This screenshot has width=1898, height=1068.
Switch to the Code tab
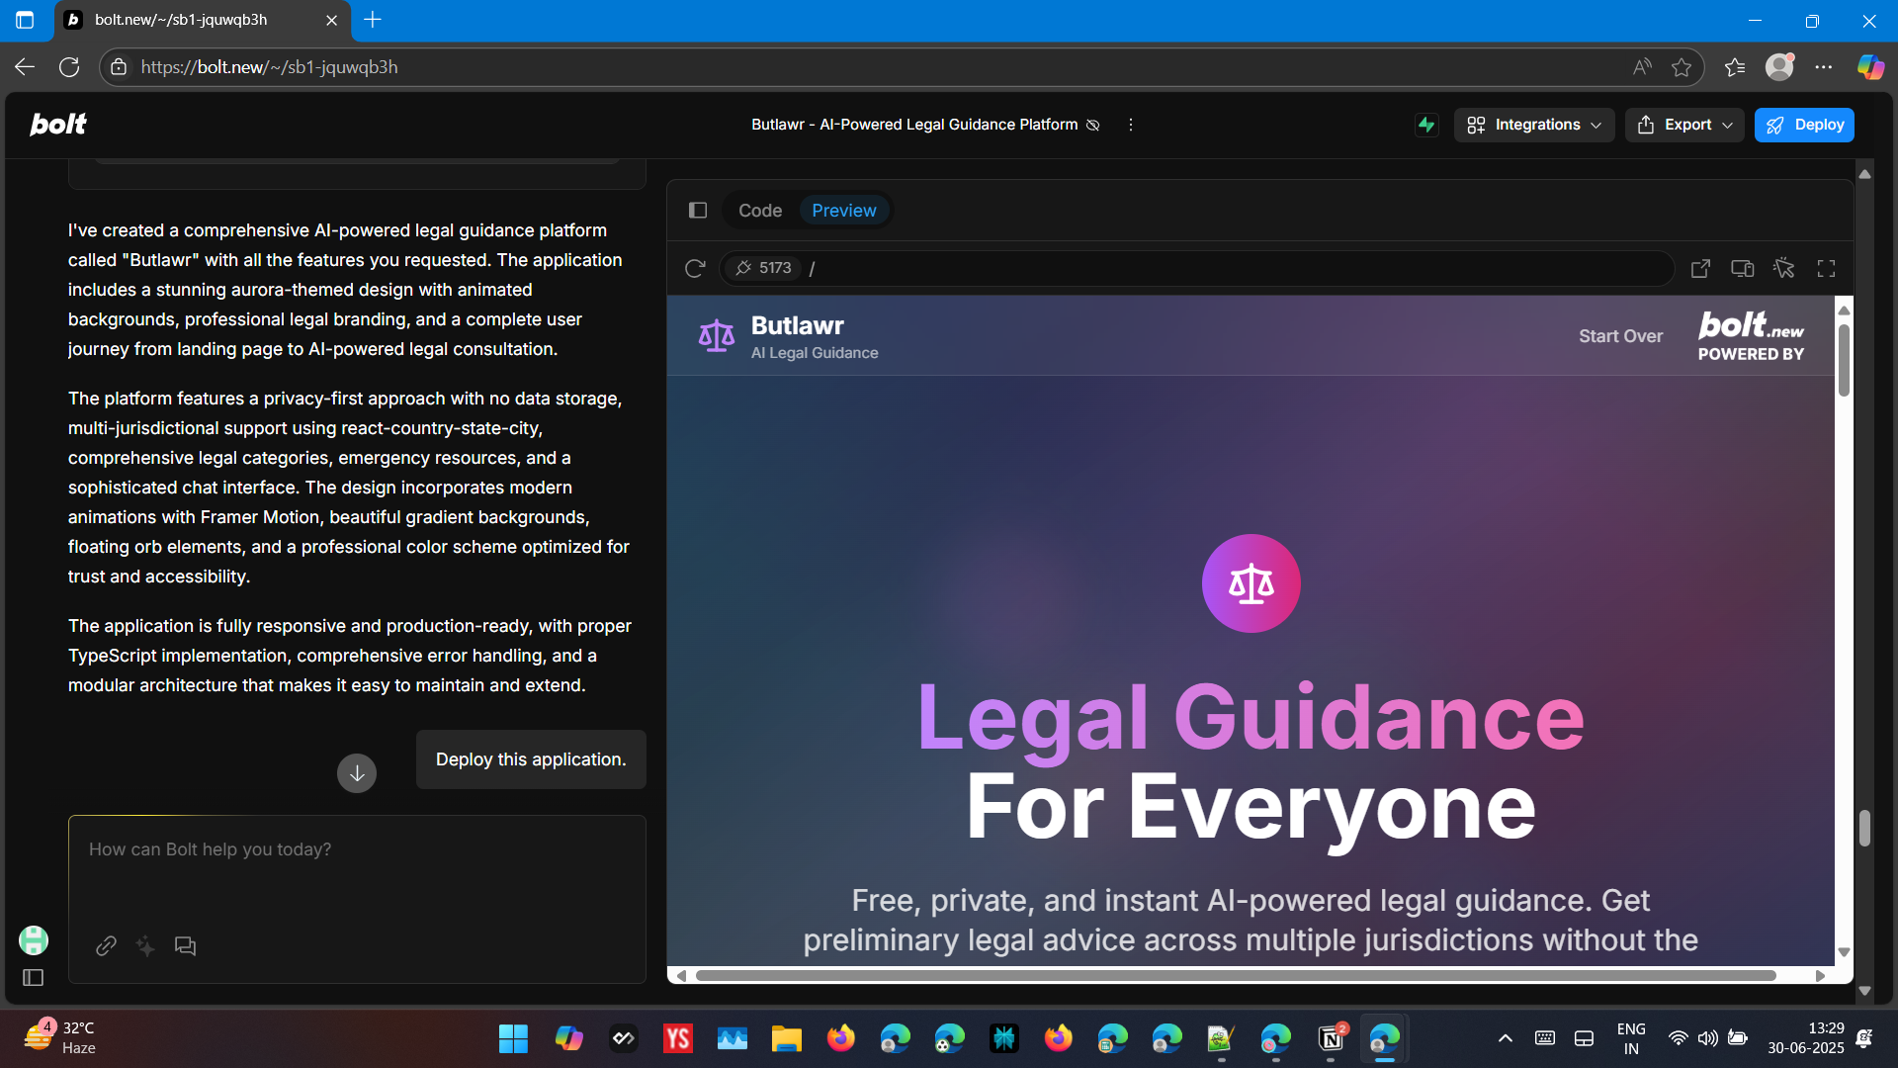click(x=759, y=211)
